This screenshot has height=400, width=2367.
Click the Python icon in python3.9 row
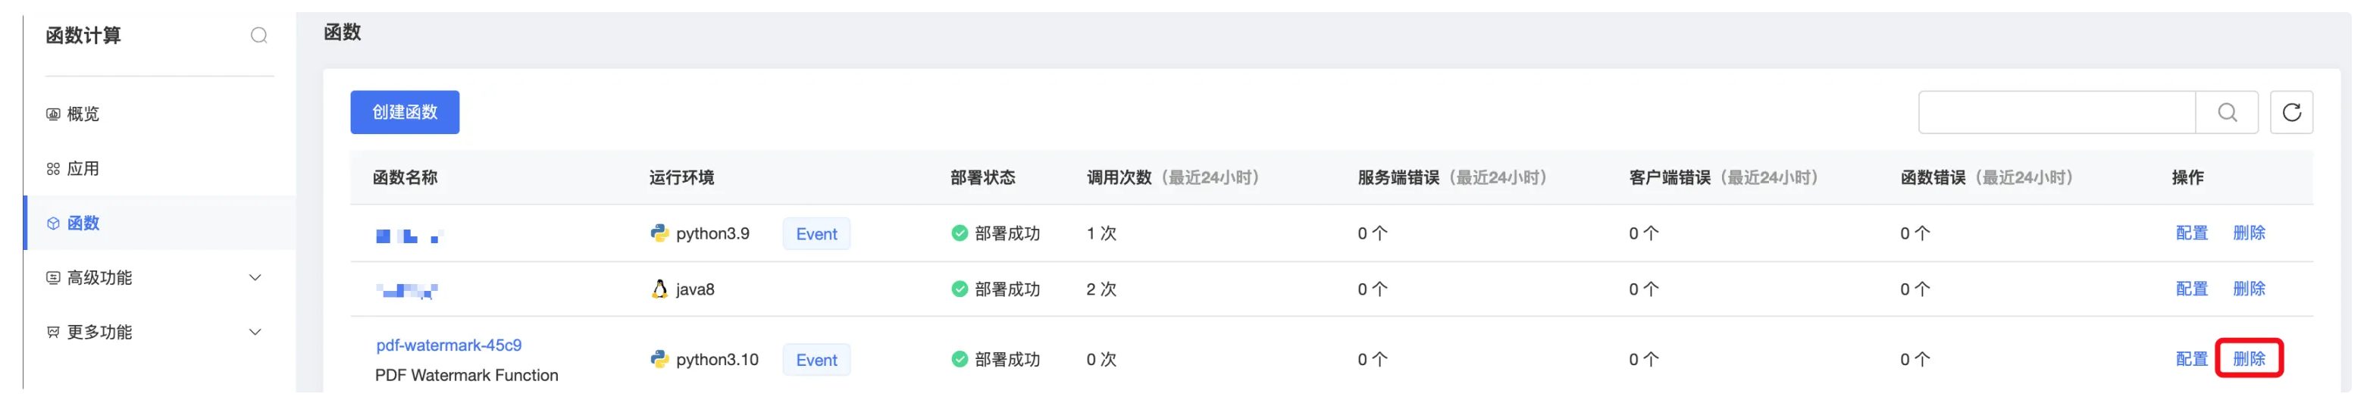tap(659, 233)
